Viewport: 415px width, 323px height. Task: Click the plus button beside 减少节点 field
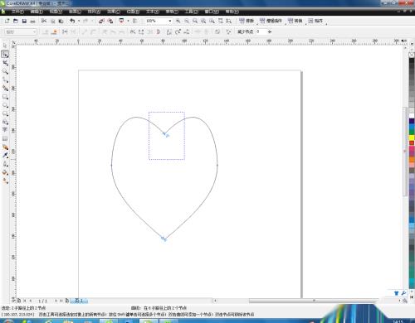tap(270, 31)
